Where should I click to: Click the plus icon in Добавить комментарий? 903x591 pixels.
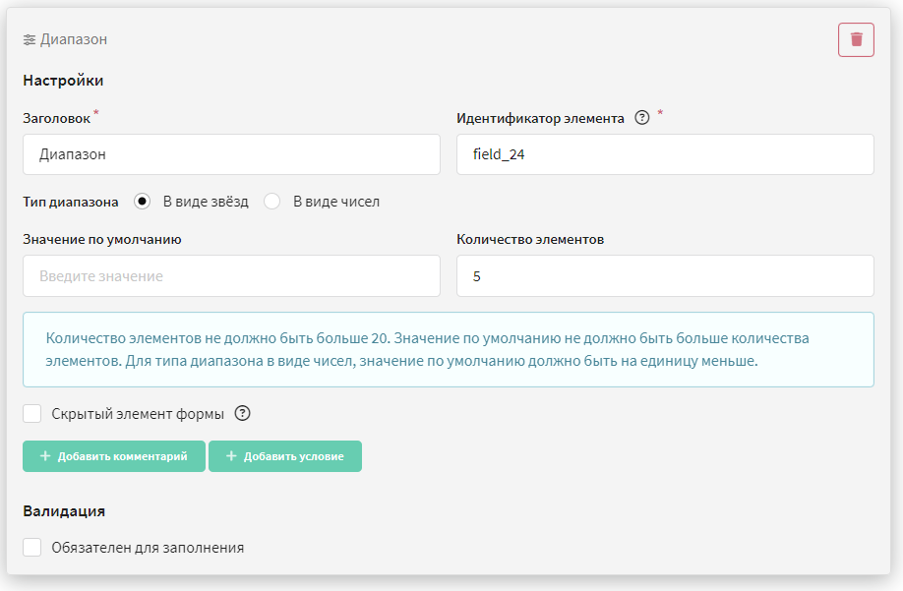pyautogui.click(x=45, y=455)
